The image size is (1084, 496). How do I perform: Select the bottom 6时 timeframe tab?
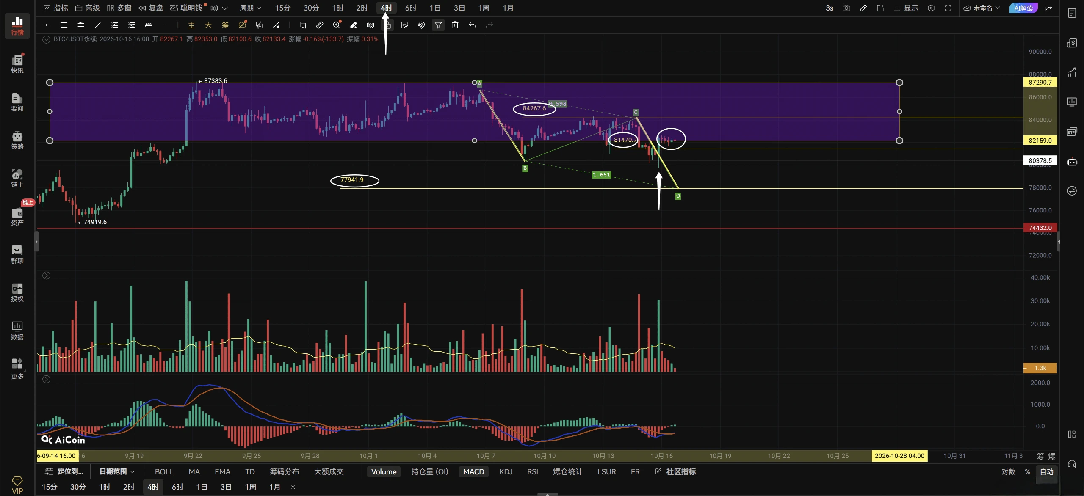click(177, 487)
